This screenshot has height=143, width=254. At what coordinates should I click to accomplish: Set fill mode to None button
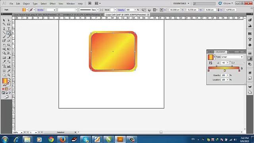point(10,89)
